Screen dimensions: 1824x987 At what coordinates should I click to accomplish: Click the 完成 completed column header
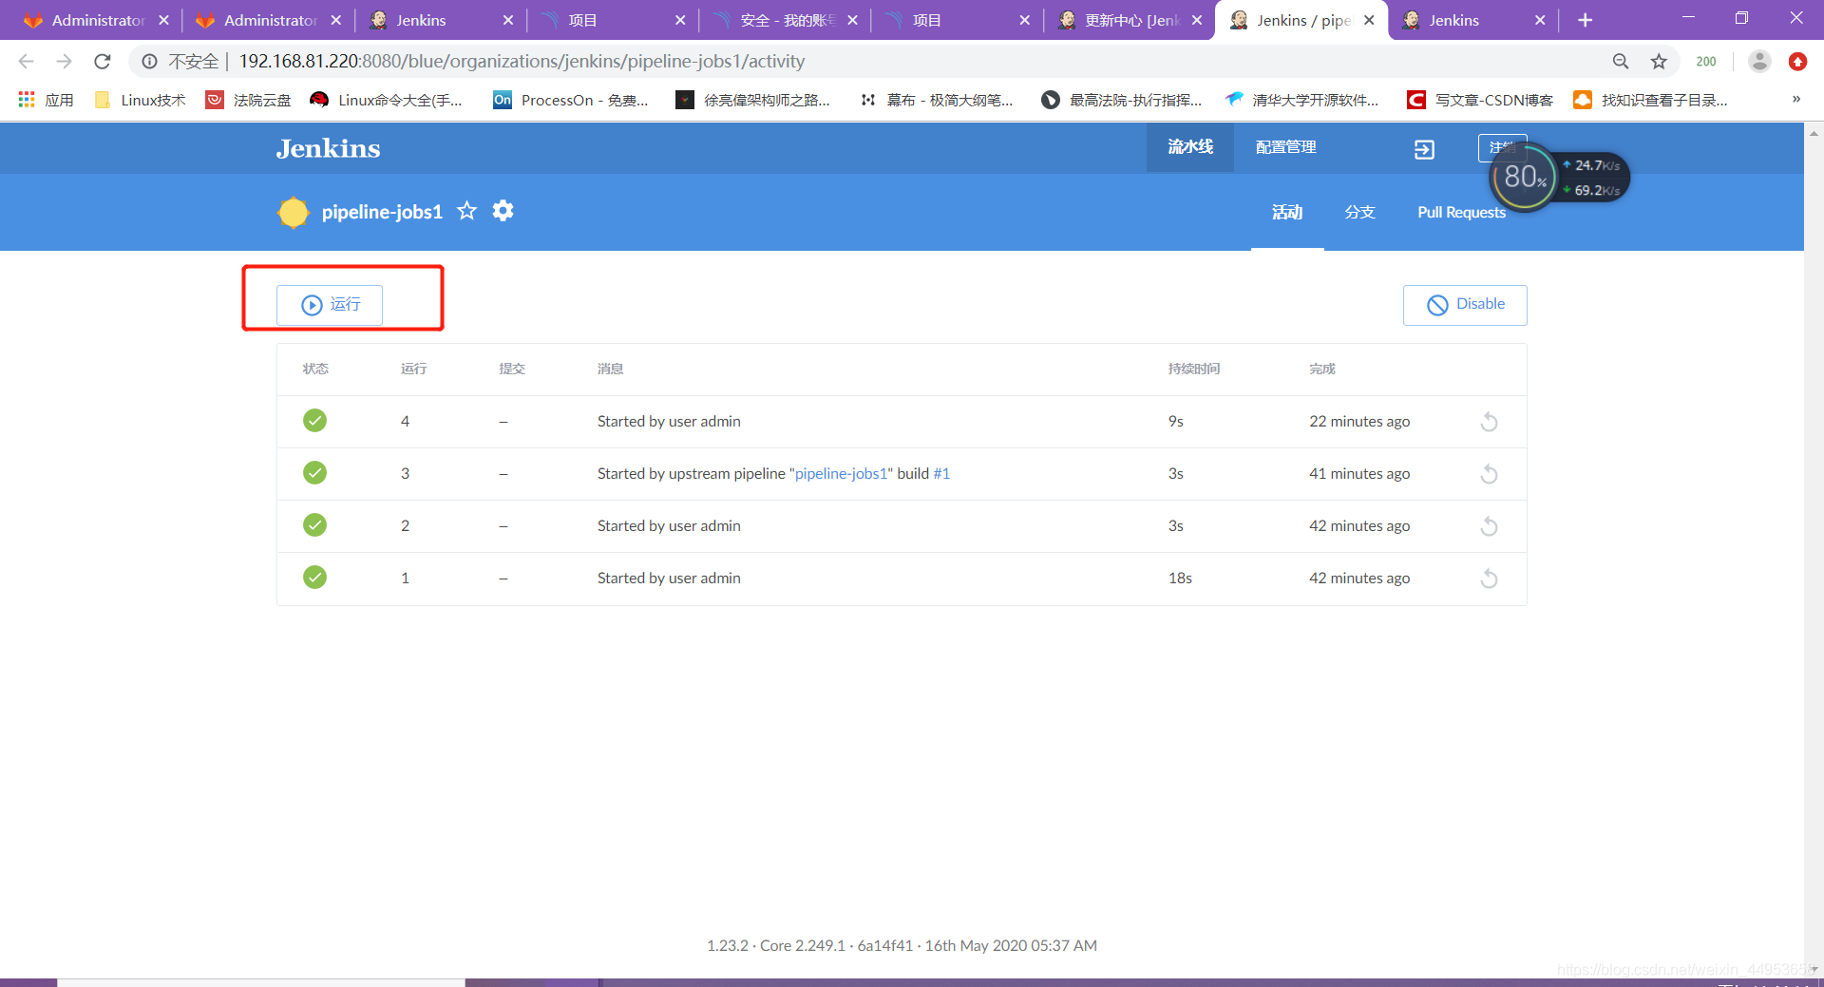coord(1322,369)
